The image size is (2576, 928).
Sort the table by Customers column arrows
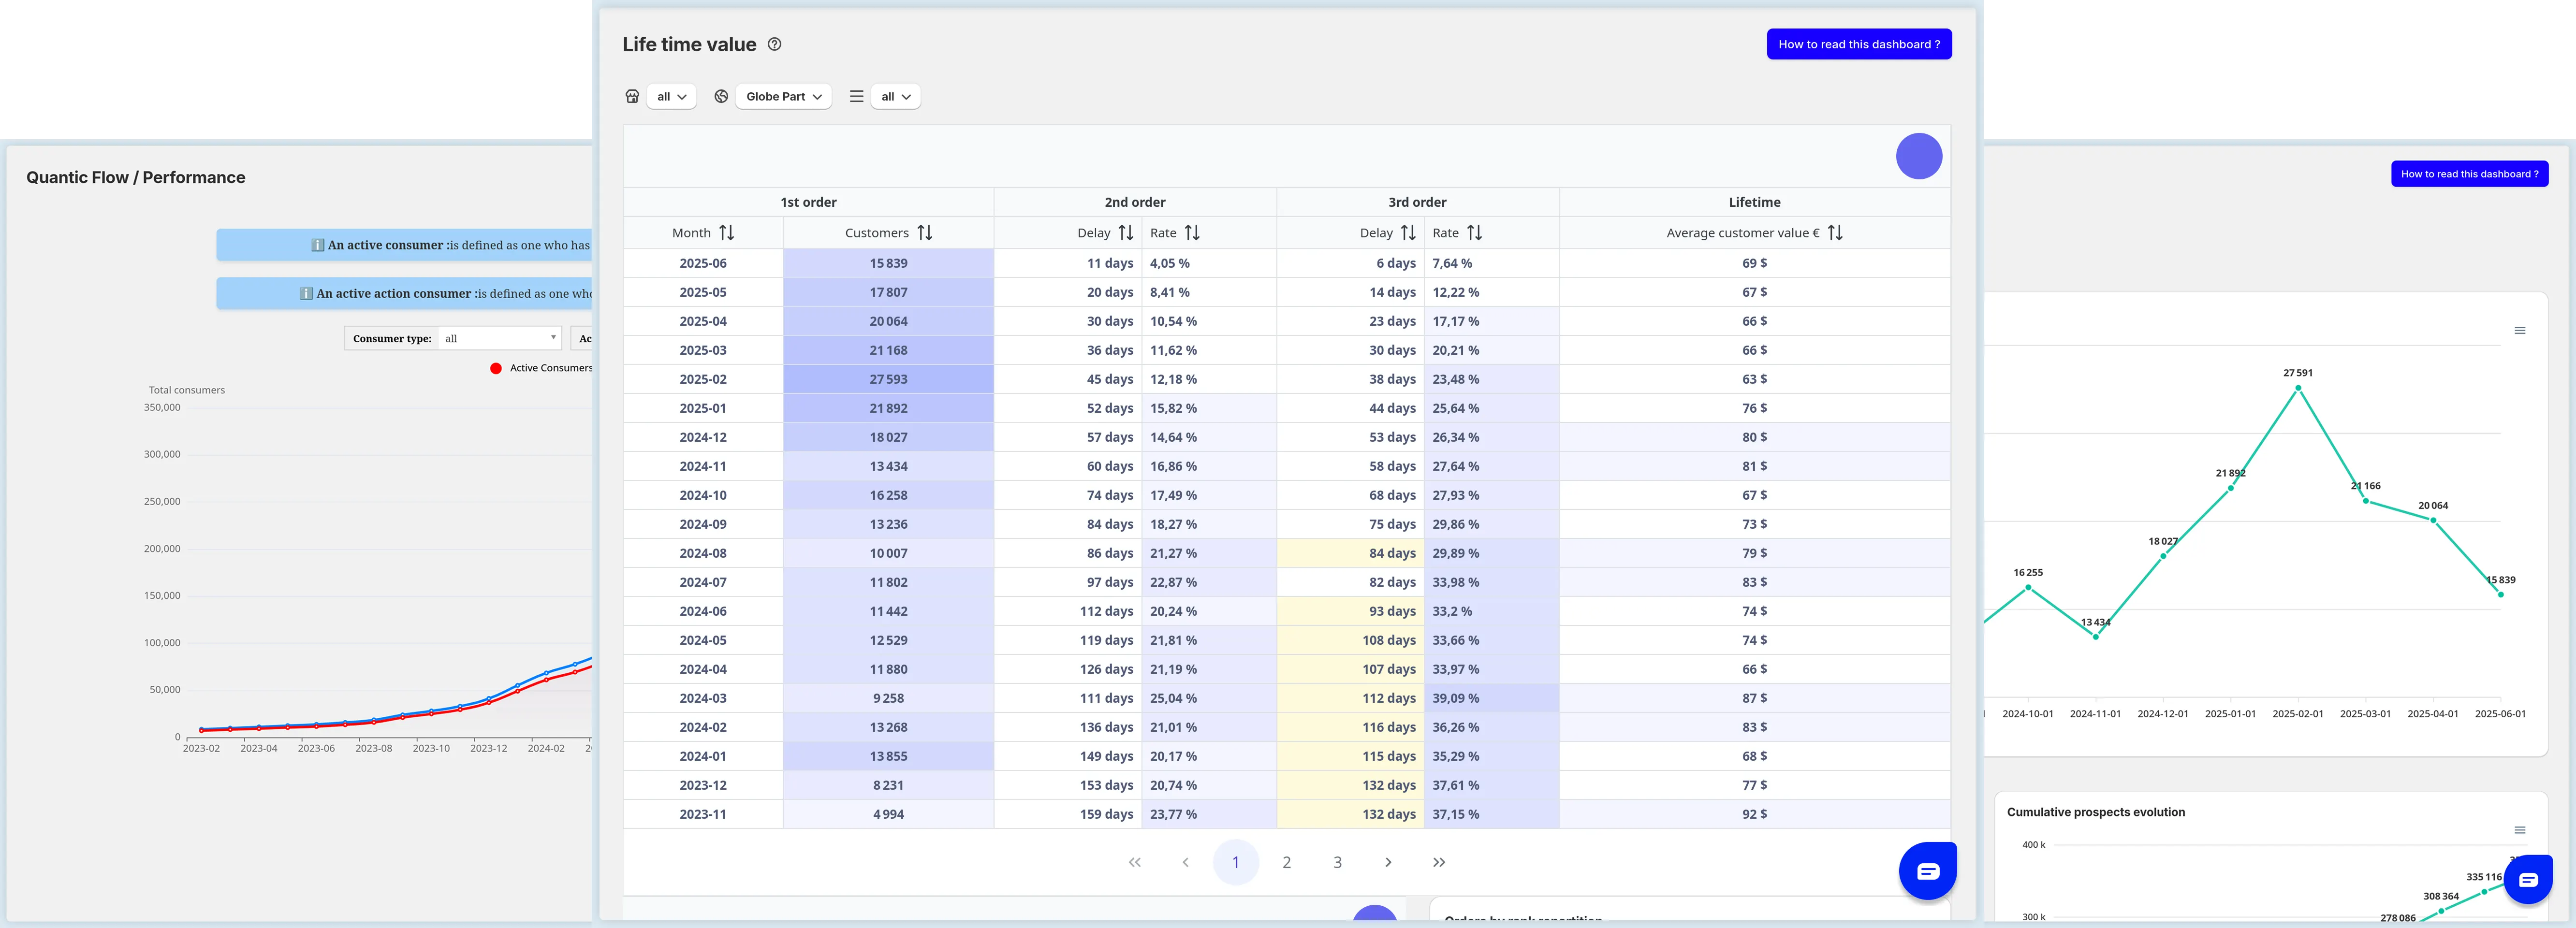click(925, 233)
